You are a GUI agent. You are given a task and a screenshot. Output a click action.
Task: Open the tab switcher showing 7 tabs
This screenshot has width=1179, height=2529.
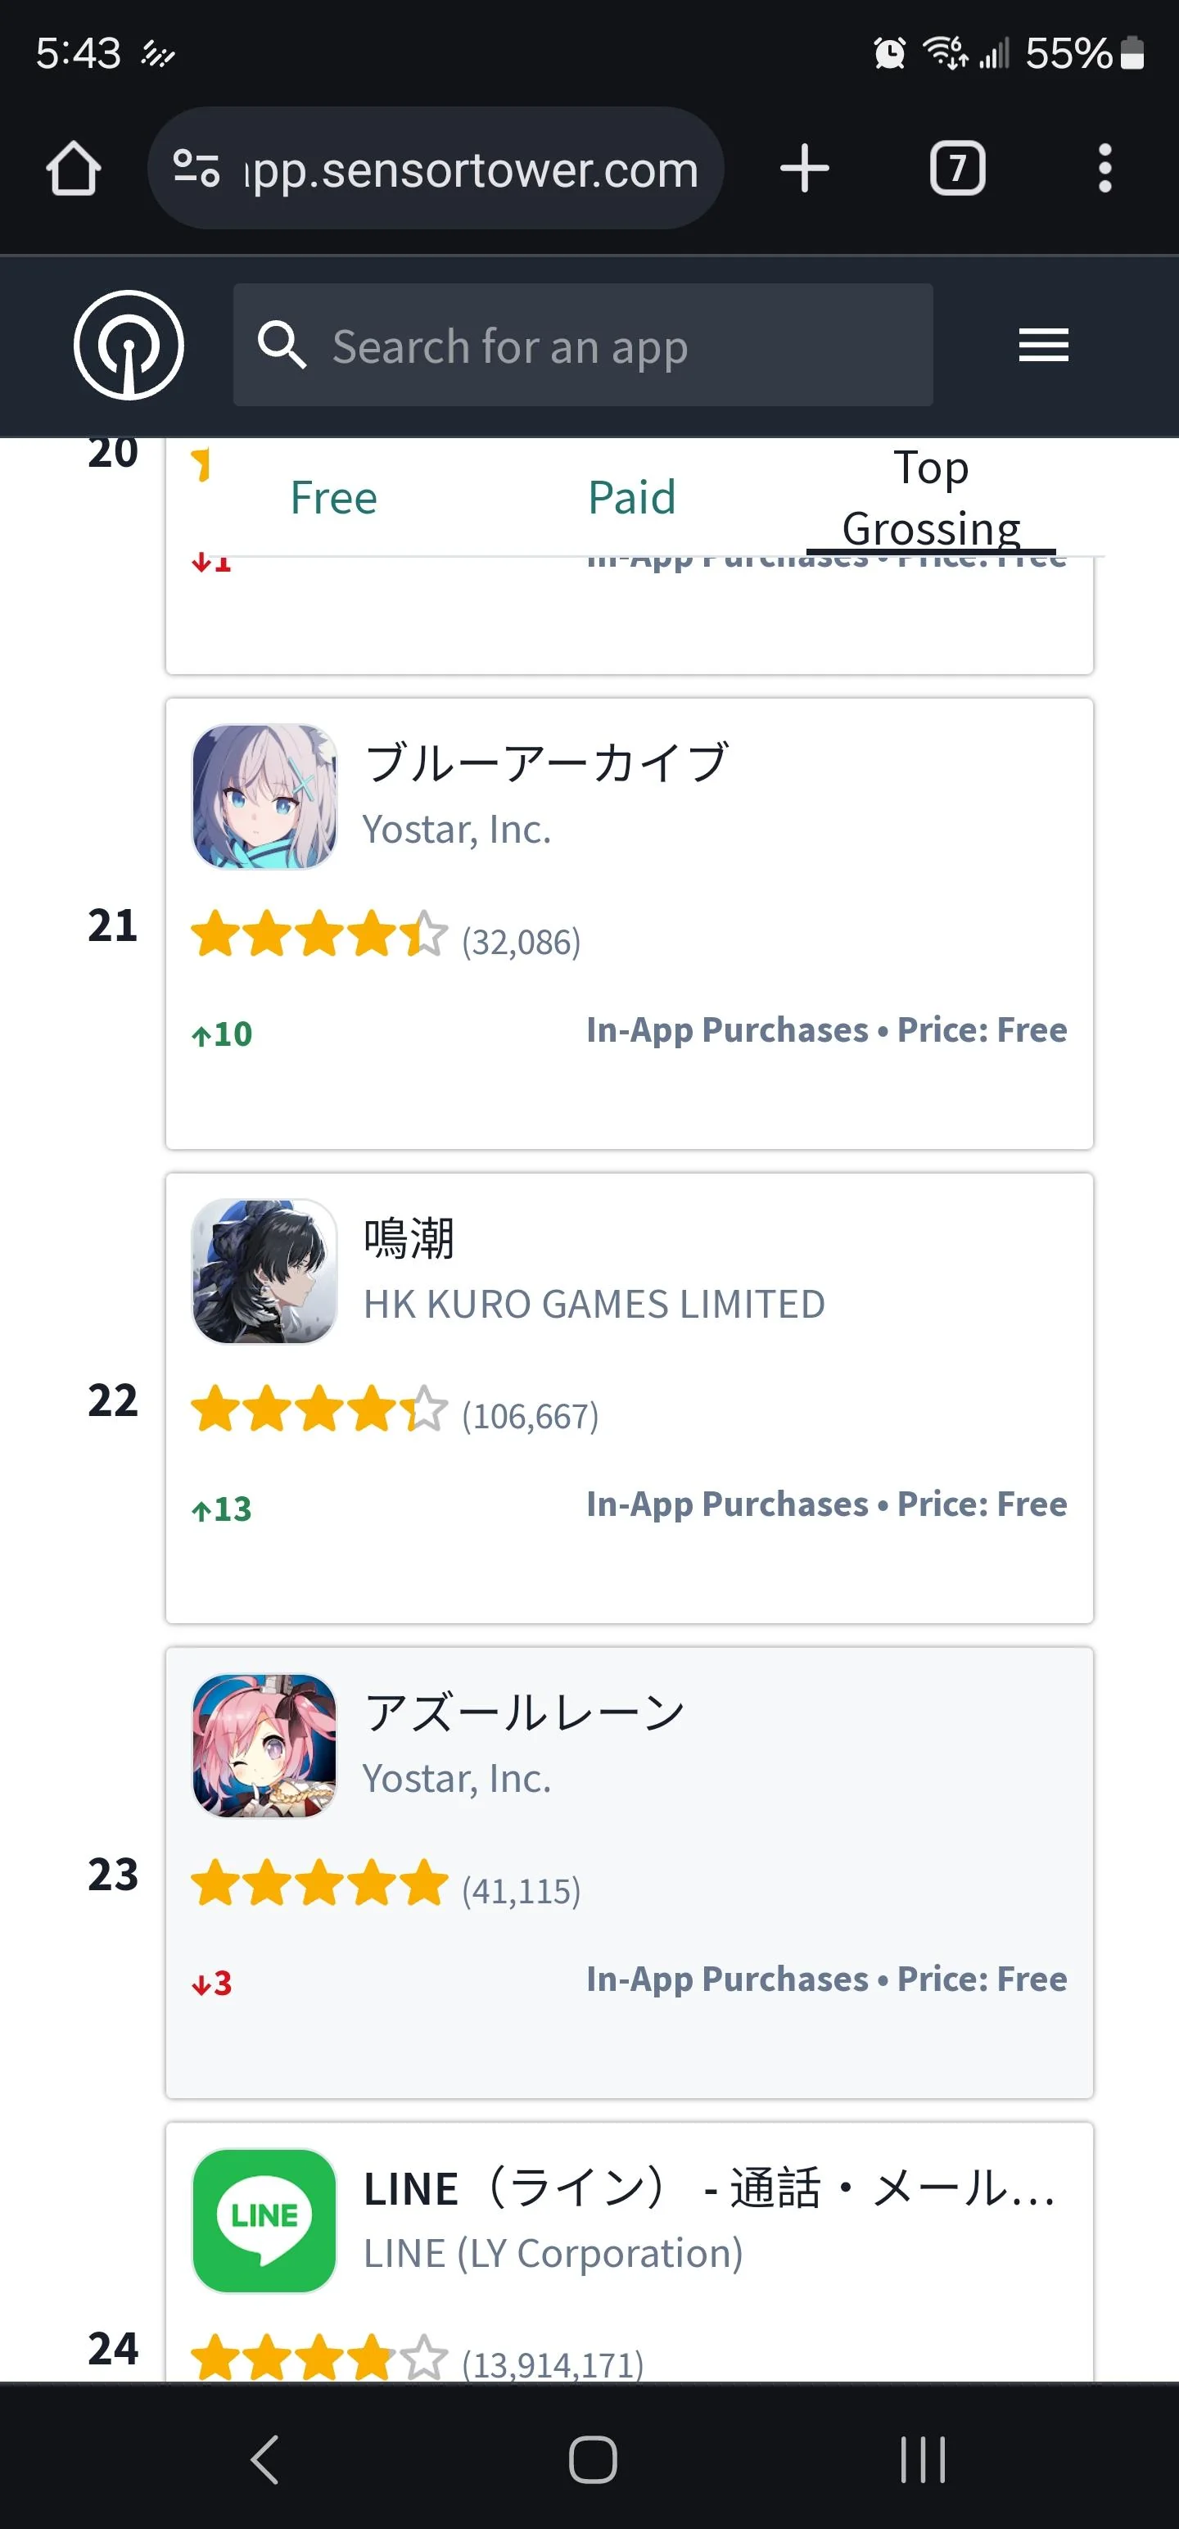[x=956, y=168]
